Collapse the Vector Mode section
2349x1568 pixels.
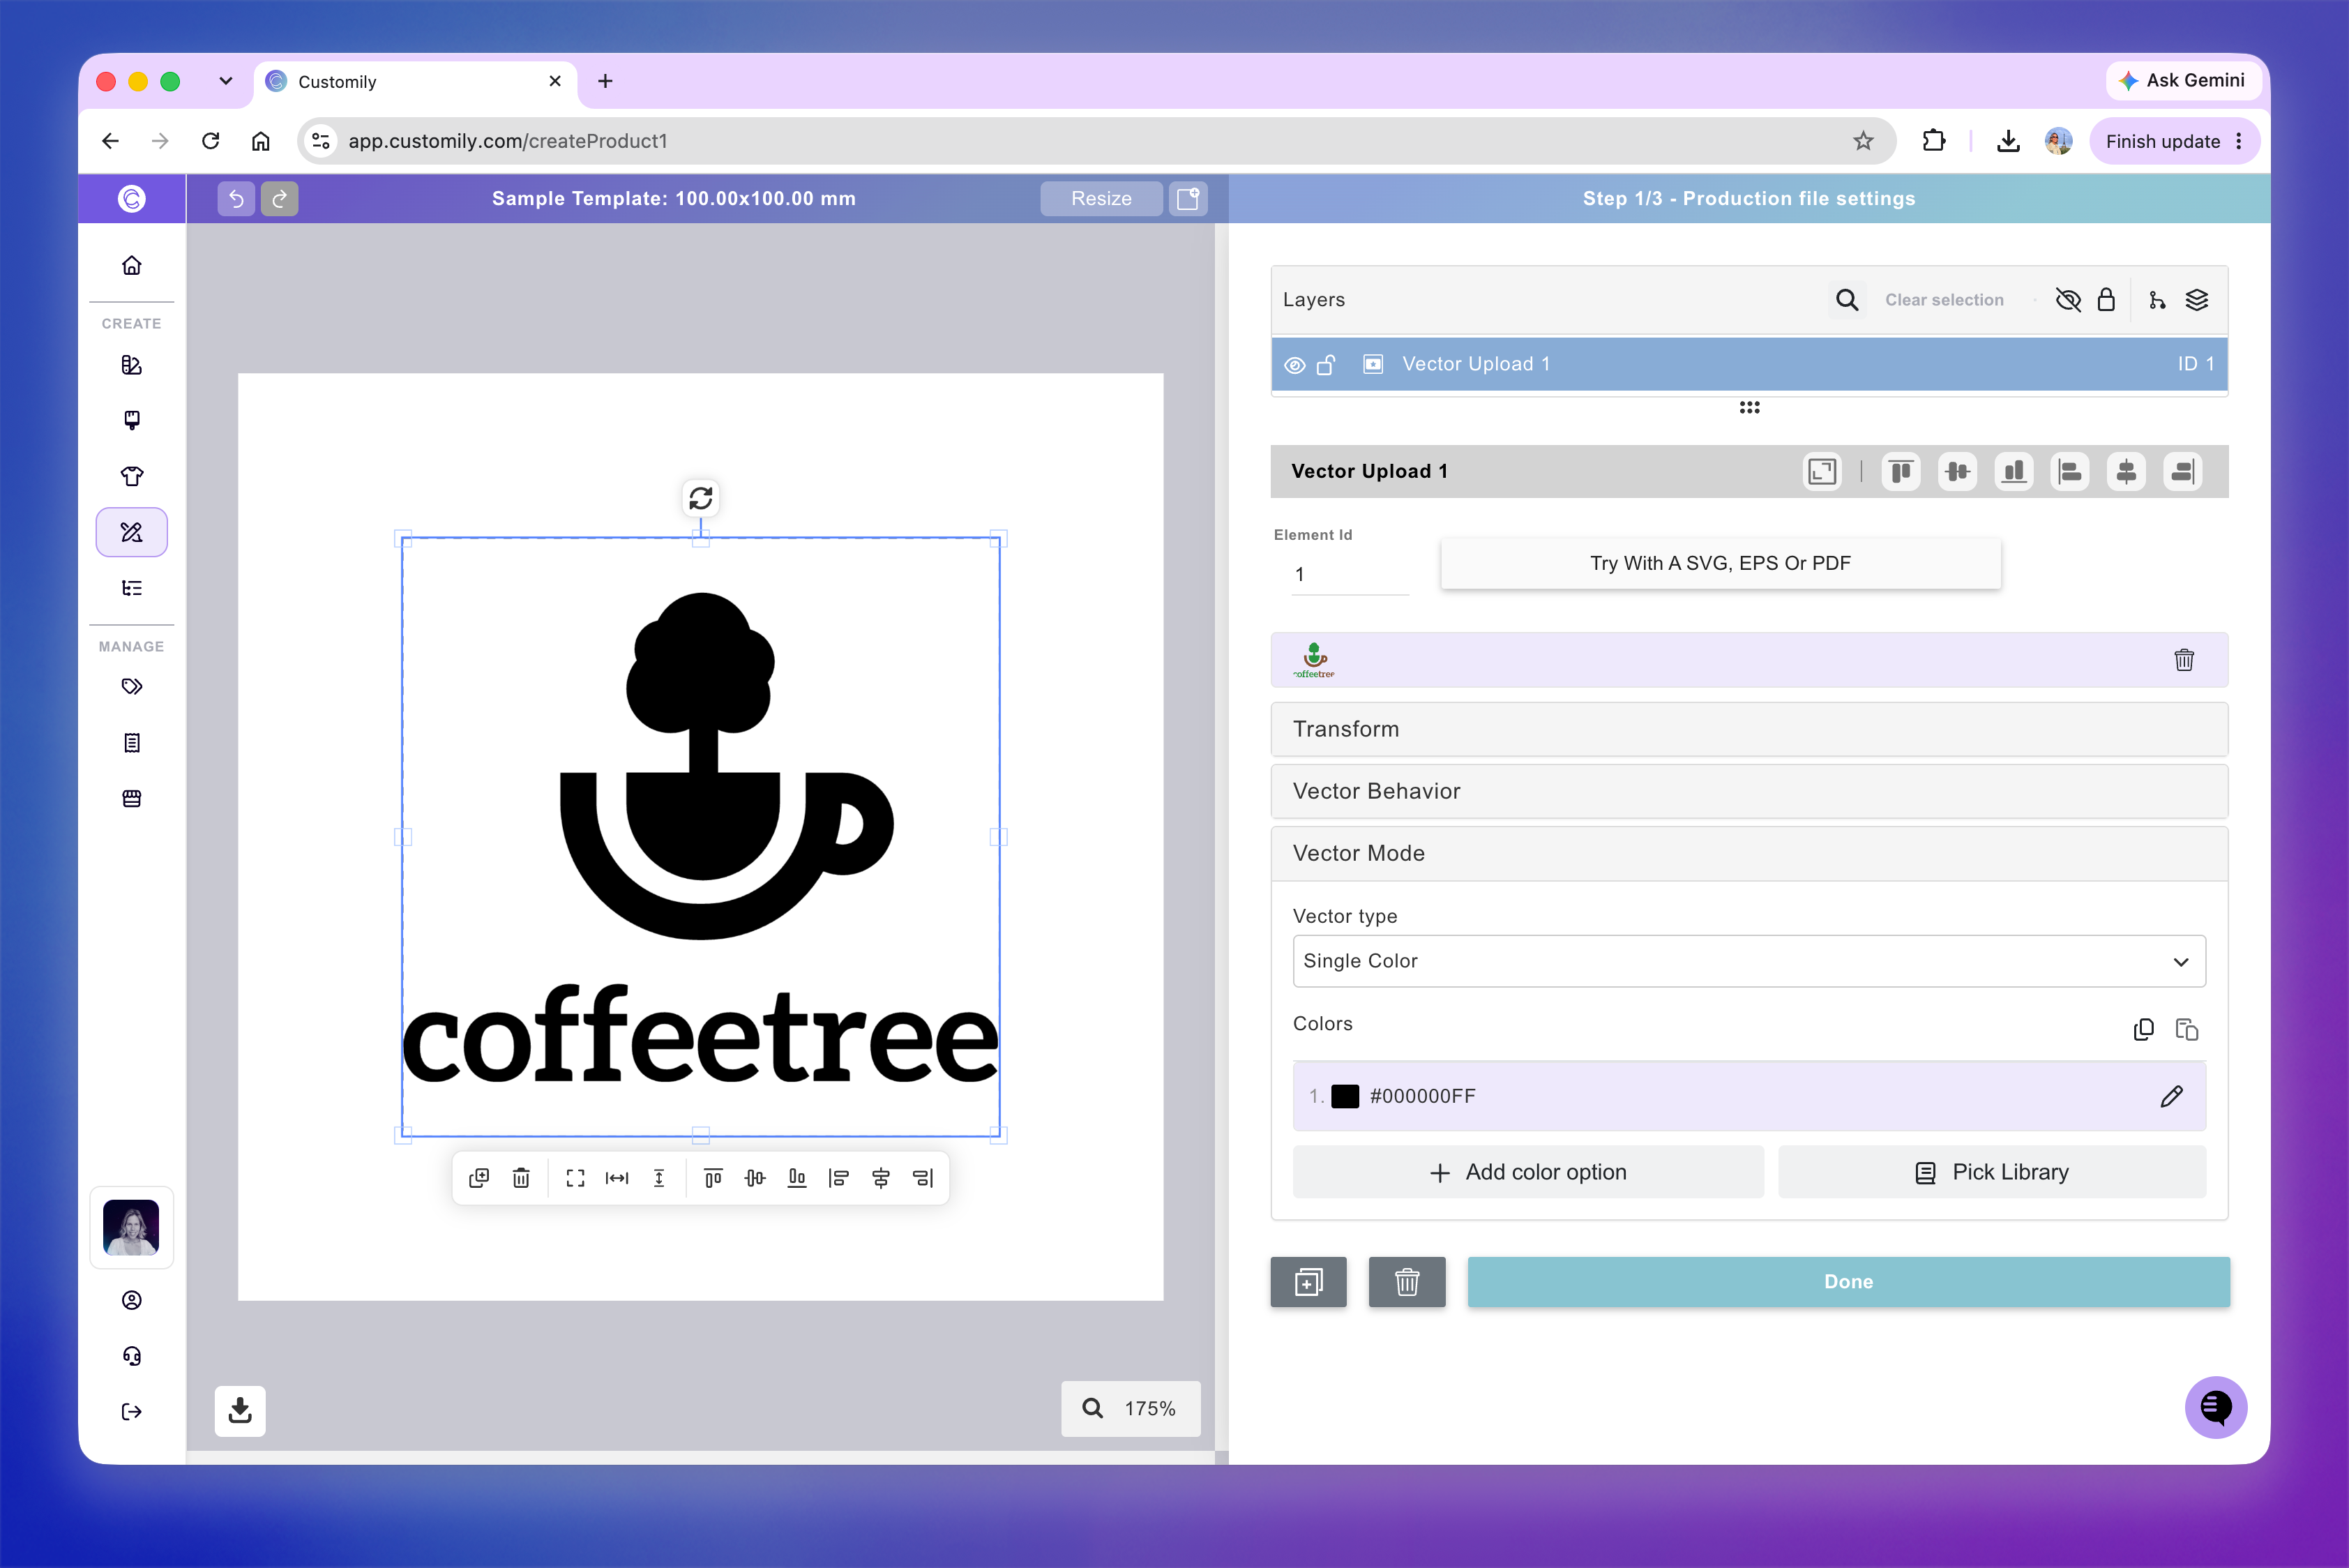pyautogui.click(x=1749, y=853)
